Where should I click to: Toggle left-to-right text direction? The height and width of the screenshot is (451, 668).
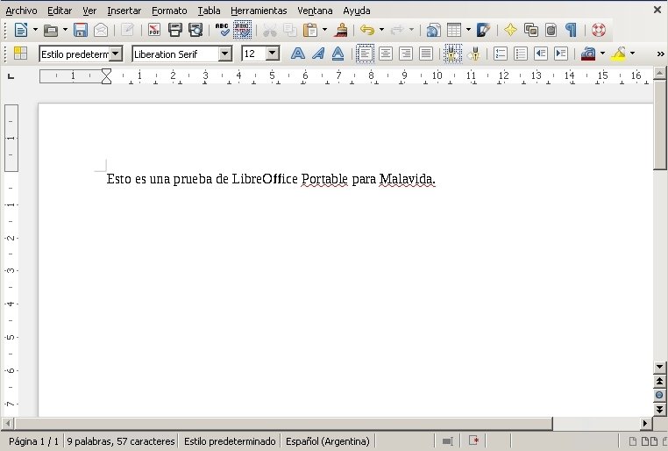[x=453, y=54]
